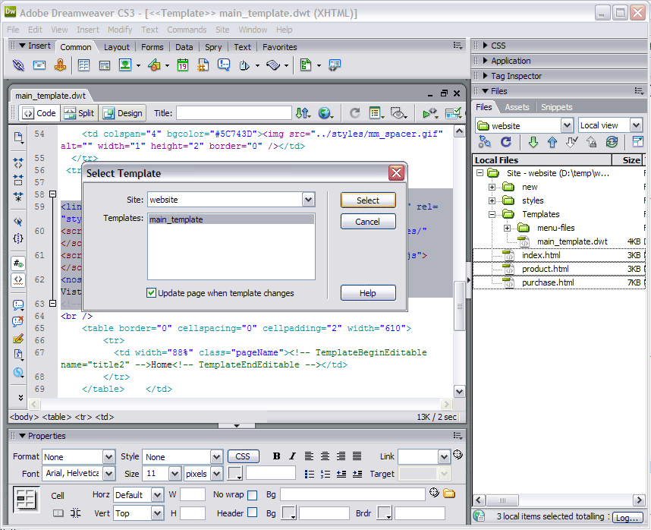
Task: Click Cancel in Select Template dialog
Action: point(368,222)
